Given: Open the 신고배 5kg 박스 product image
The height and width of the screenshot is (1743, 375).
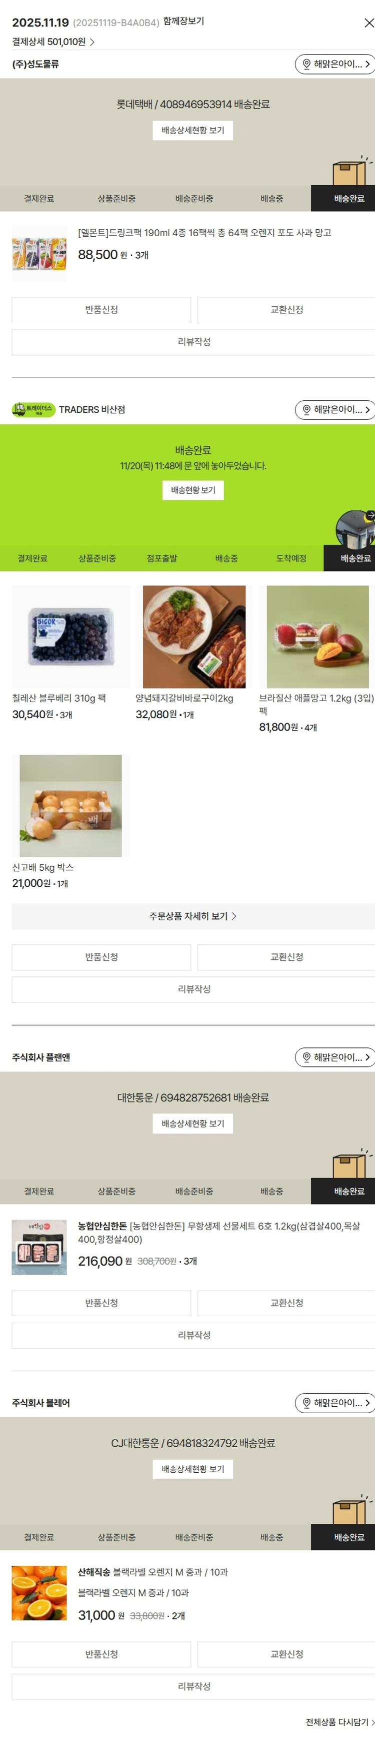Looking at the screenshot, I should (70, 807).
